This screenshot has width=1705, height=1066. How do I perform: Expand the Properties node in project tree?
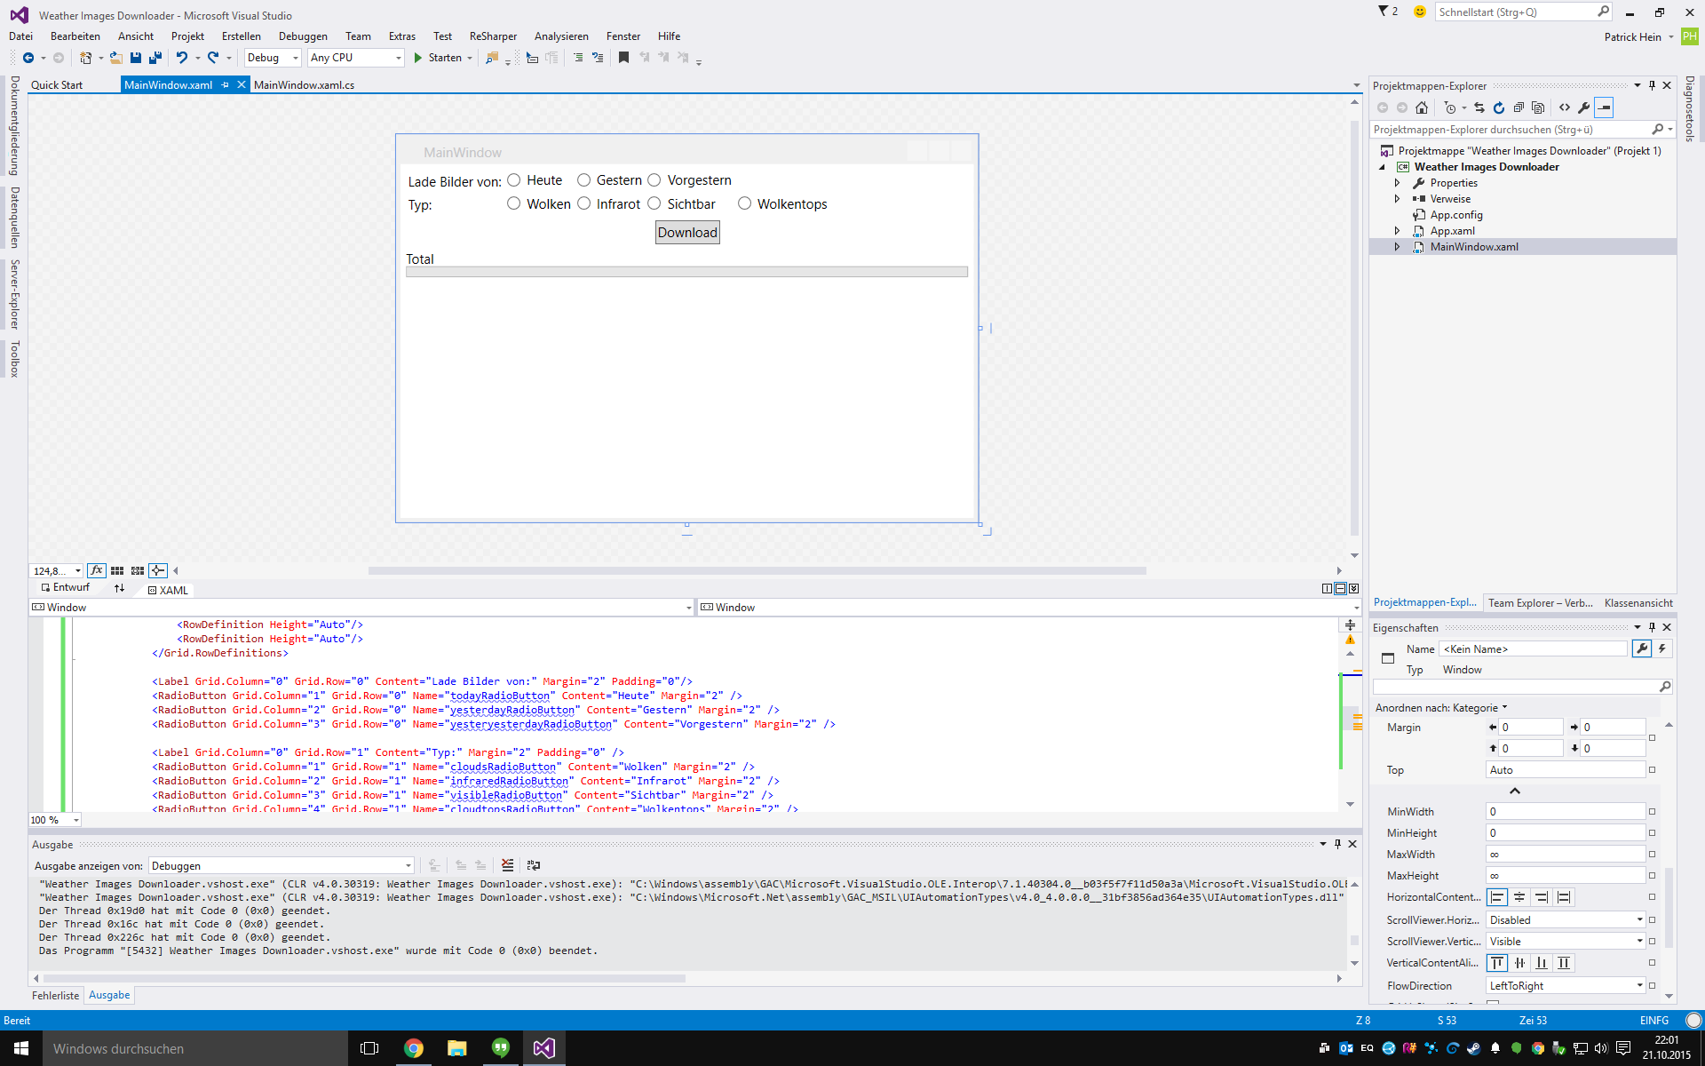coord(1397,183)
